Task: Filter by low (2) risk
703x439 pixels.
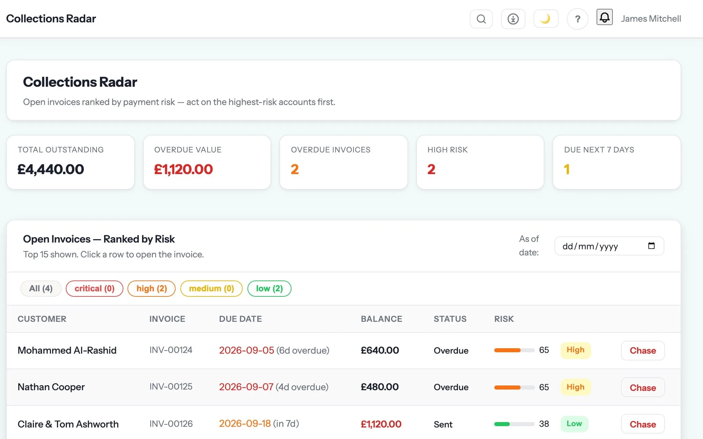Action: (x=269, y=289)
